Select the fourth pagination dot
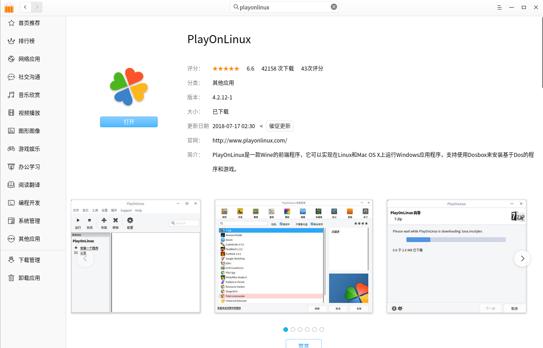 point(307,330)
